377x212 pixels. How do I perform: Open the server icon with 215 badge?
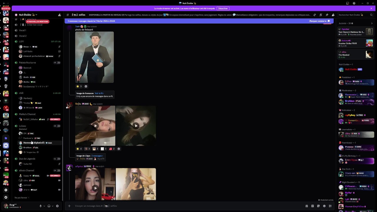pyautogui.click(x=6, y=175)
